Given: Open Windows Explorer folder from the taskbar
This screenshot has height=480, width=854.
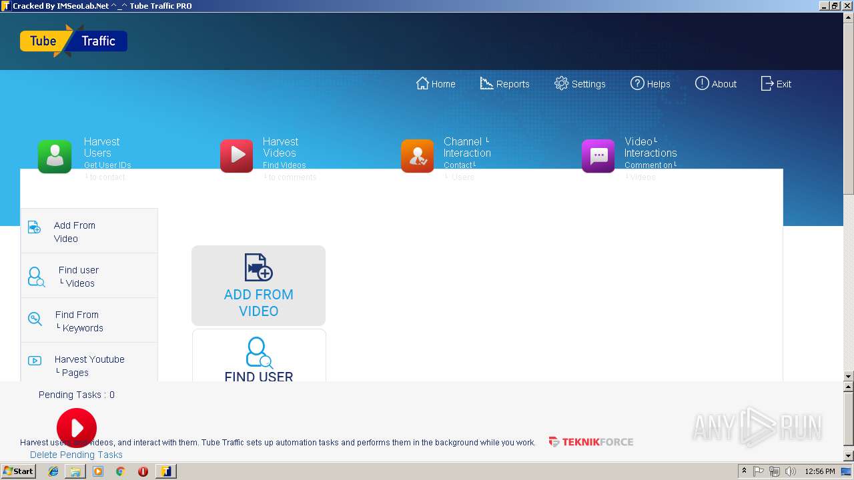Looking at the screenshot, I should (75, 471).
